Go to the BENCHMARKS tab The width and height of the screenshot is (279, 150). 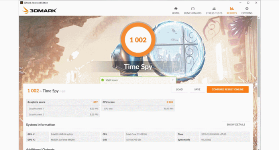tap(193, 11)
